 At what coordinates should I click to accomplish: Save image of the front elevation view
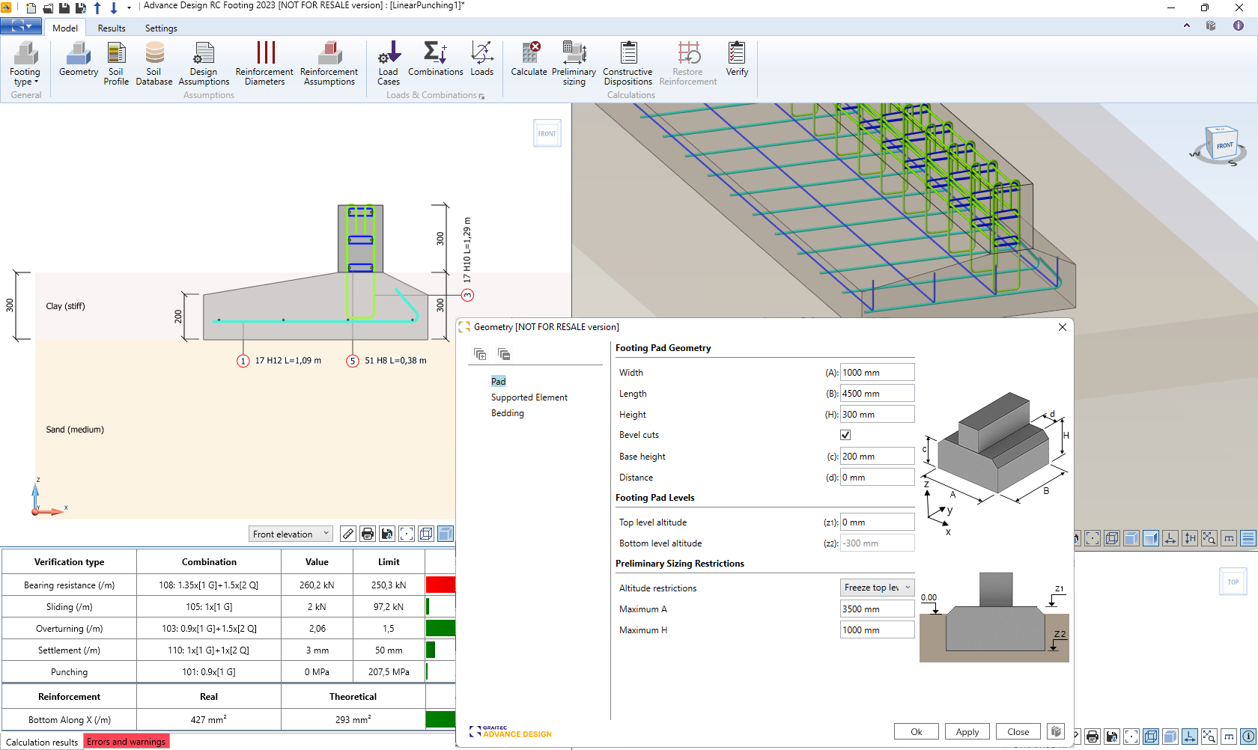(387, 534)
